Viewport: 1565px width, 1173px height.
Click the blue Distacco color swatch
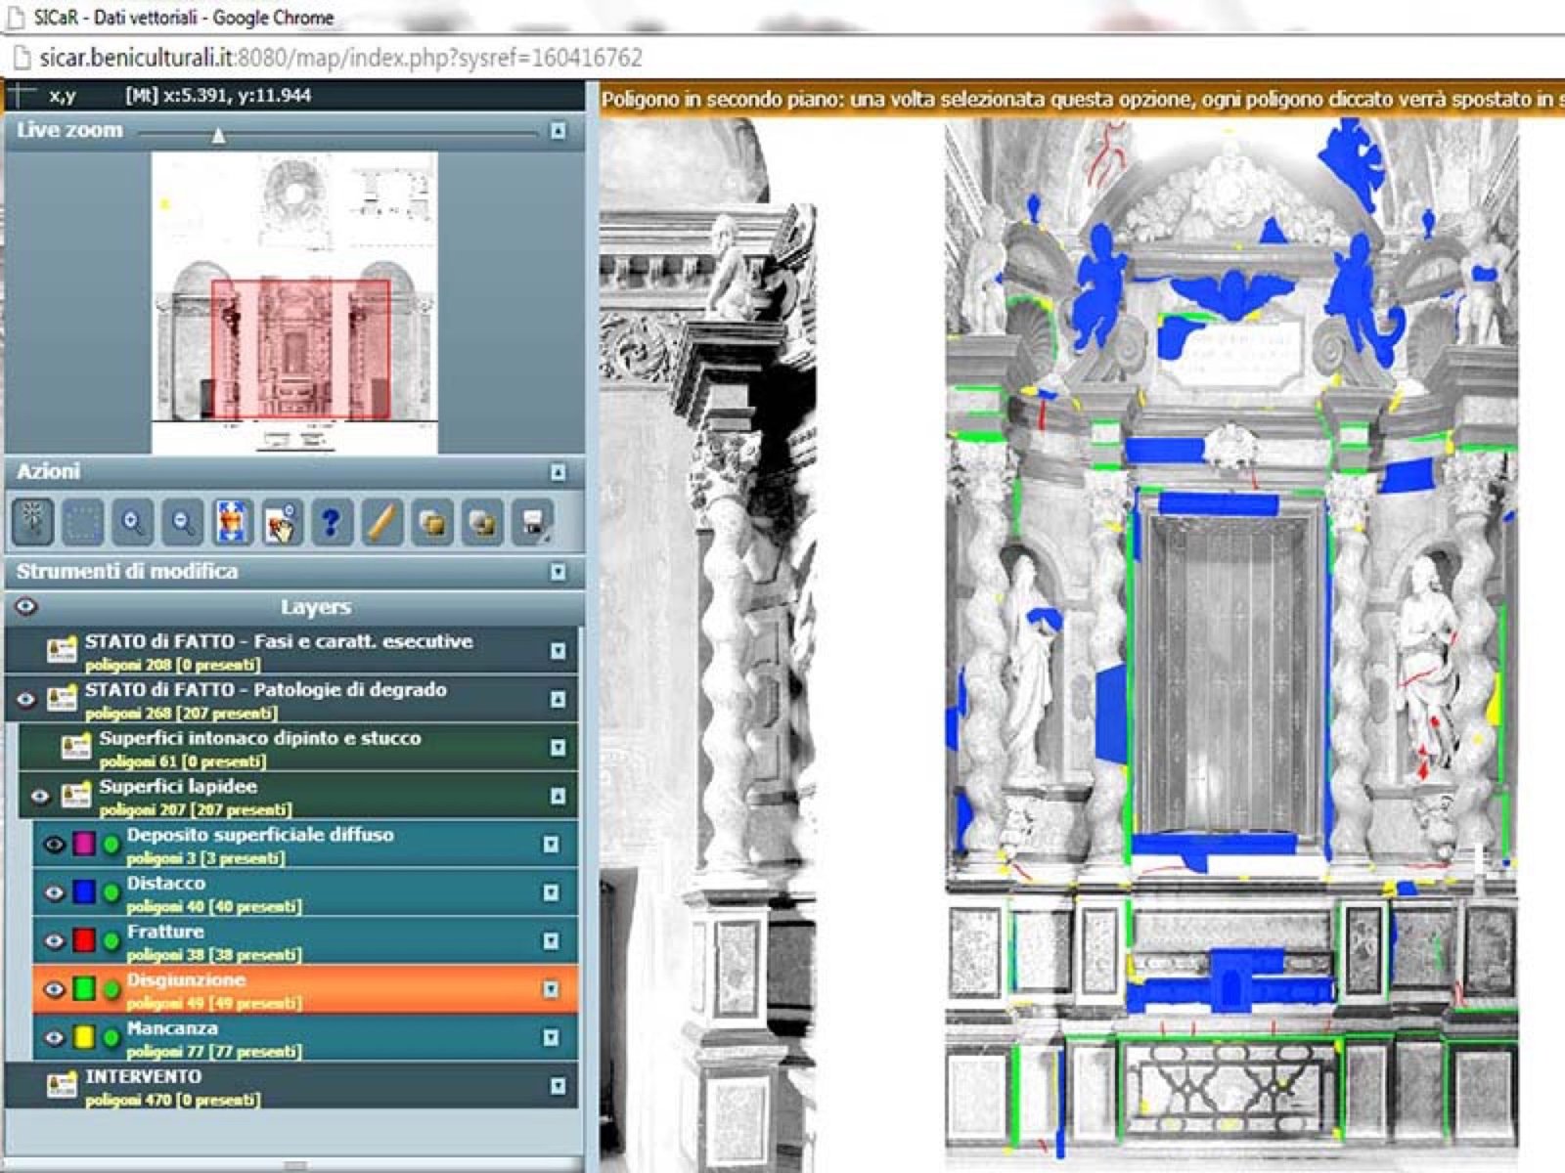coord(84,891)
